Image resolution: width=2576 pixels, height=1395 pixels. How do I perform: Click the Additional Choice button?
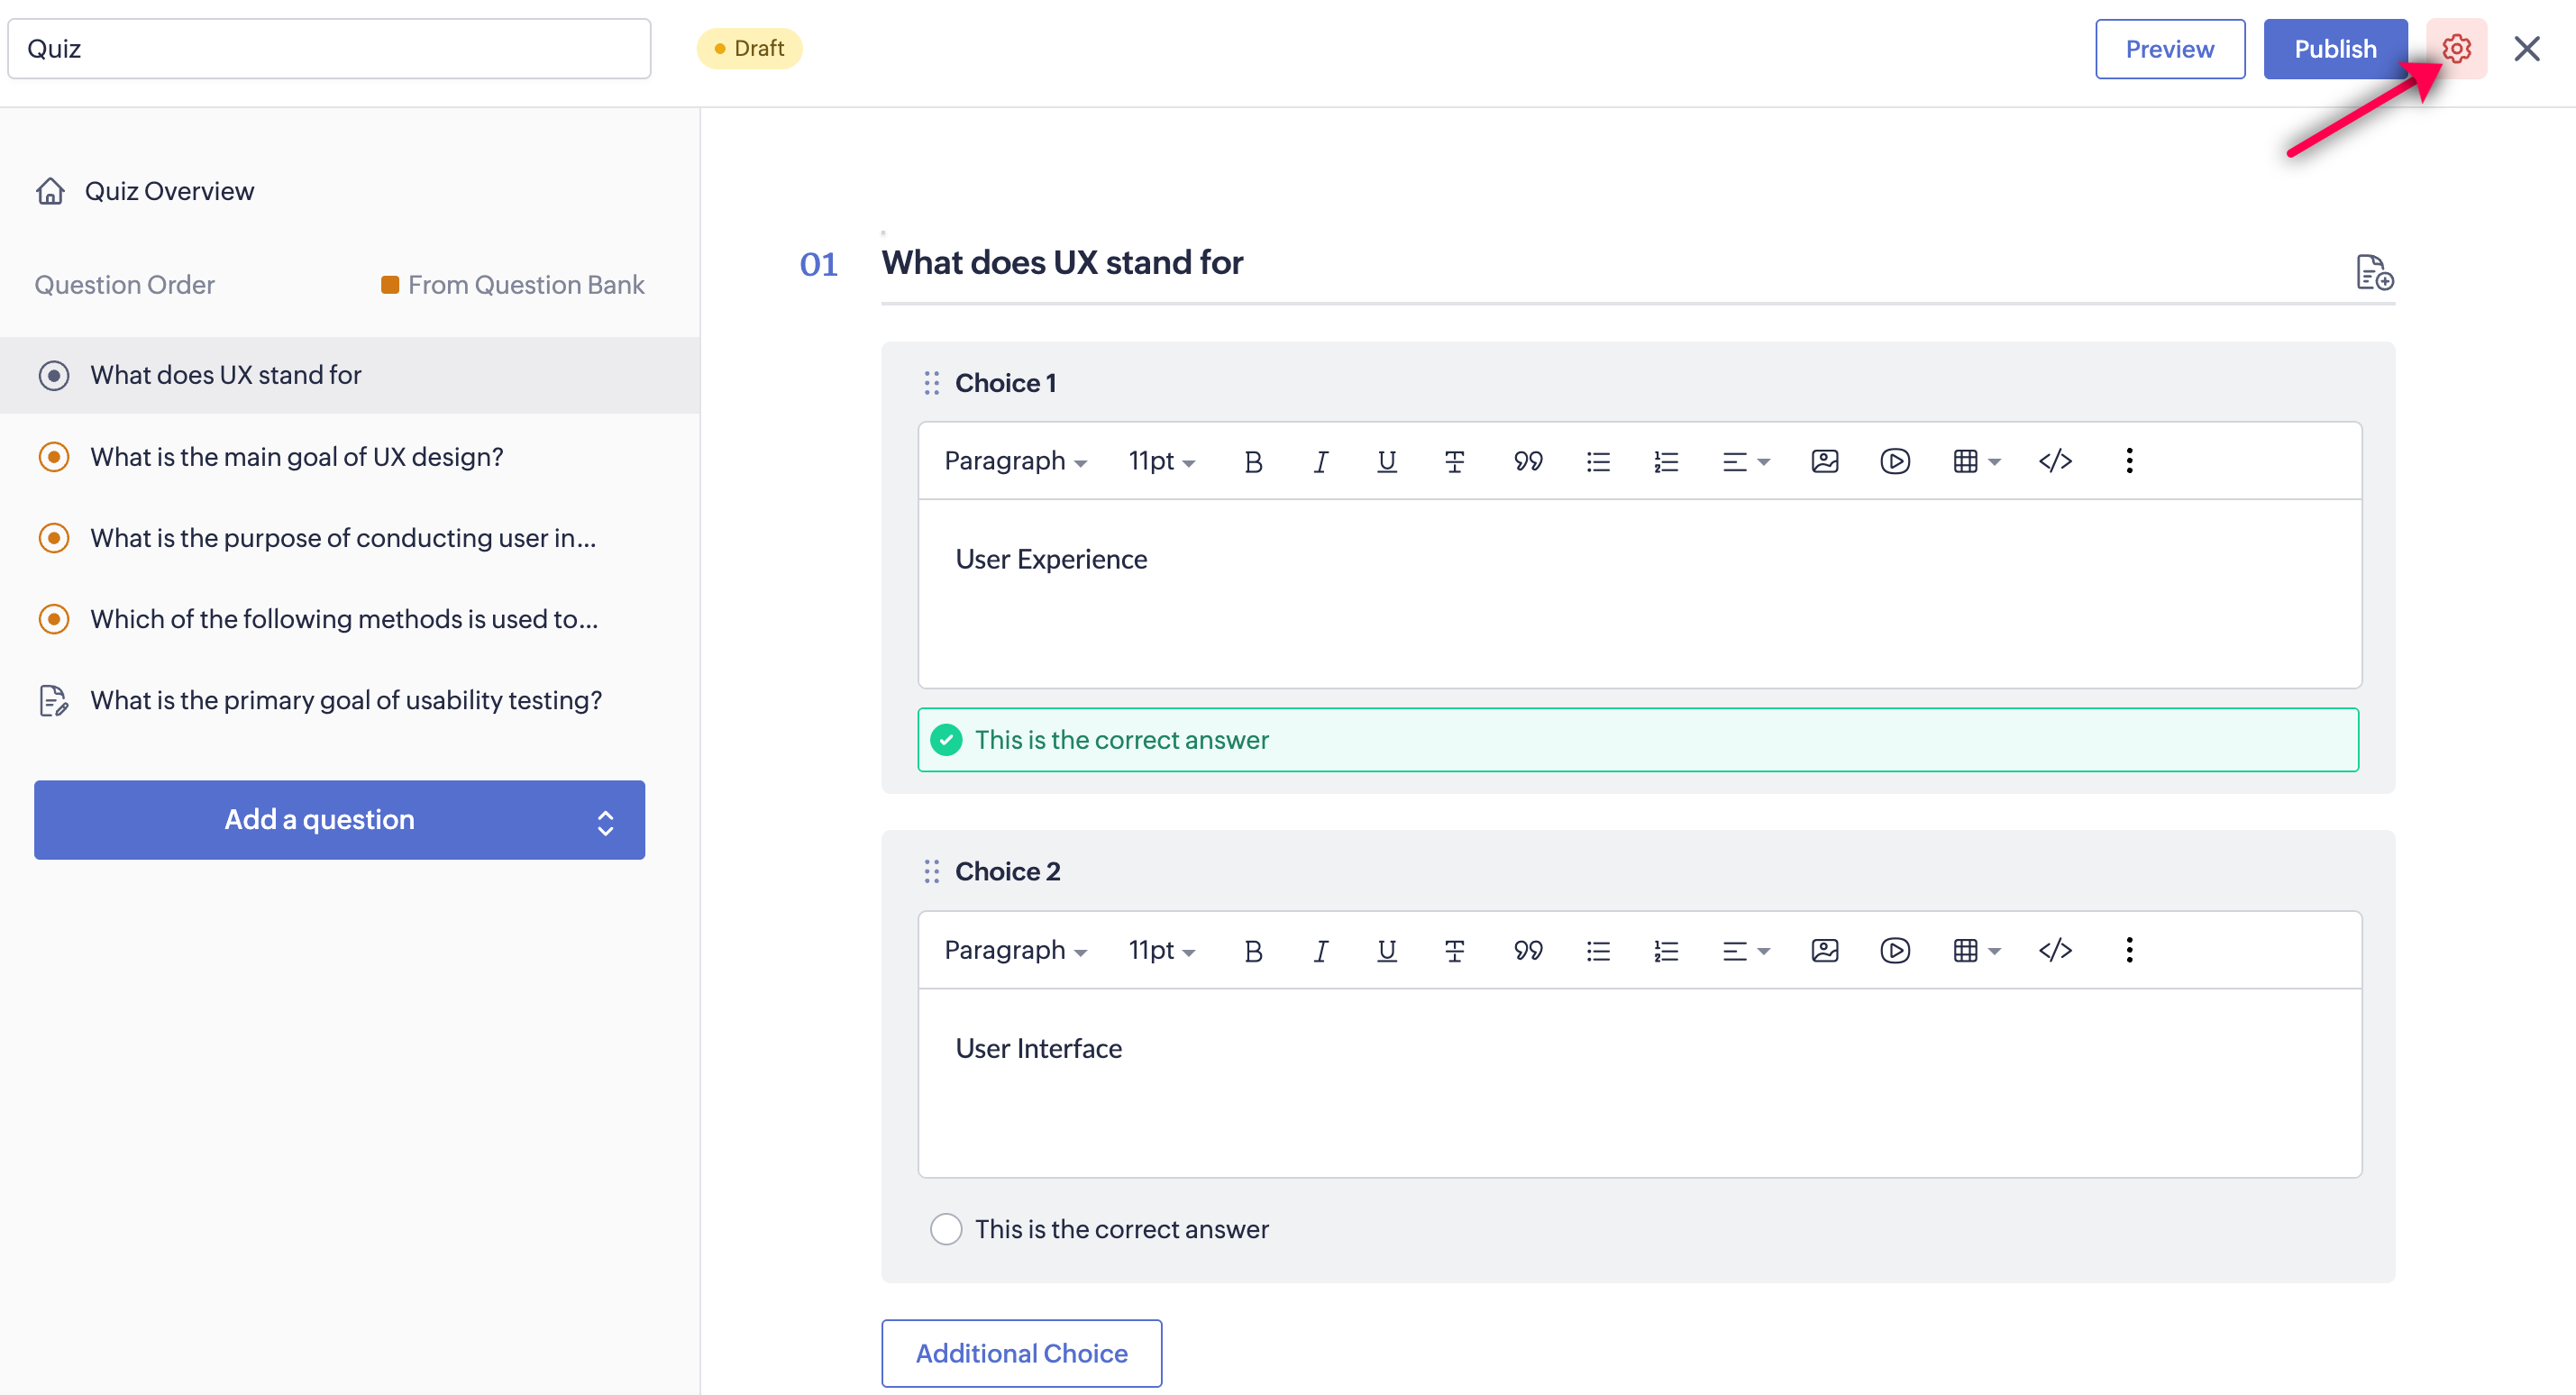pos(1021,1352)
